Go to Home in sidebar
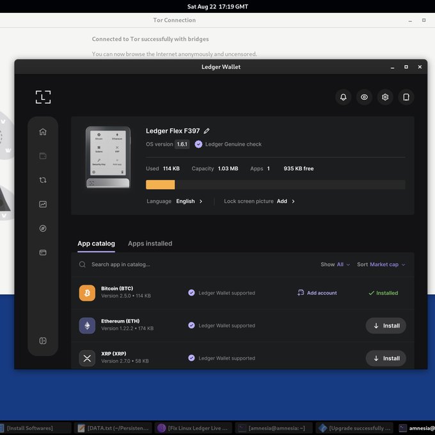435x435 pixels. [x=43, y=132]
